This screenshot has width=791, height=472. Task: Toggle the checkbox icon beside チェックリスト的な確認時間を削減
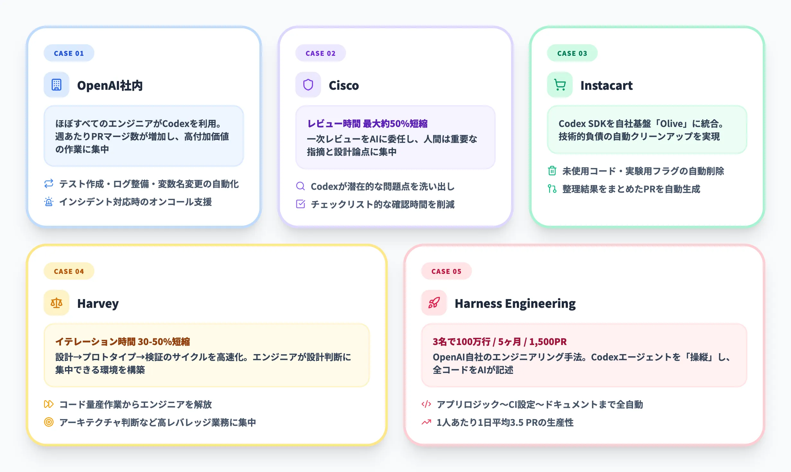click(x=300, y=204)
